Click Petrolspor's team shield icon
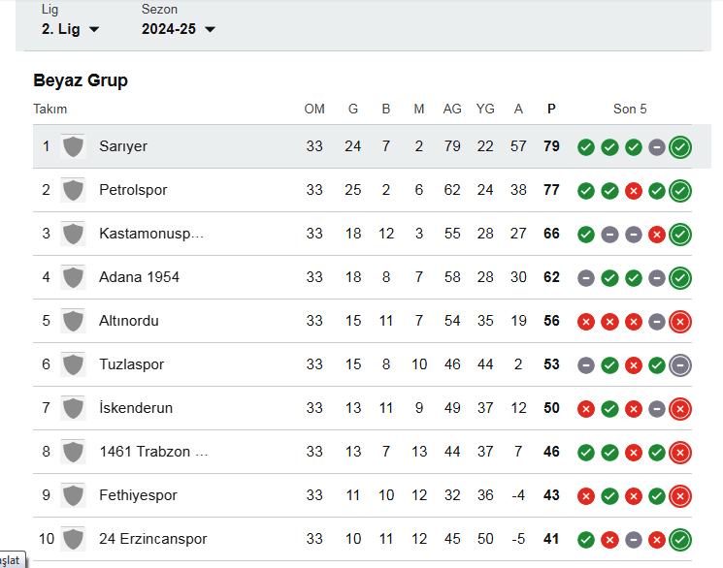Image resolution: width=723 pixels, height=568 pixels. [x=73, y=190]
